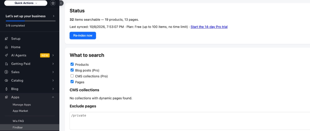Collapse the Apps submenu chevron
The height and width of the screenshot is (131, 310).
[x=53, y=97]
